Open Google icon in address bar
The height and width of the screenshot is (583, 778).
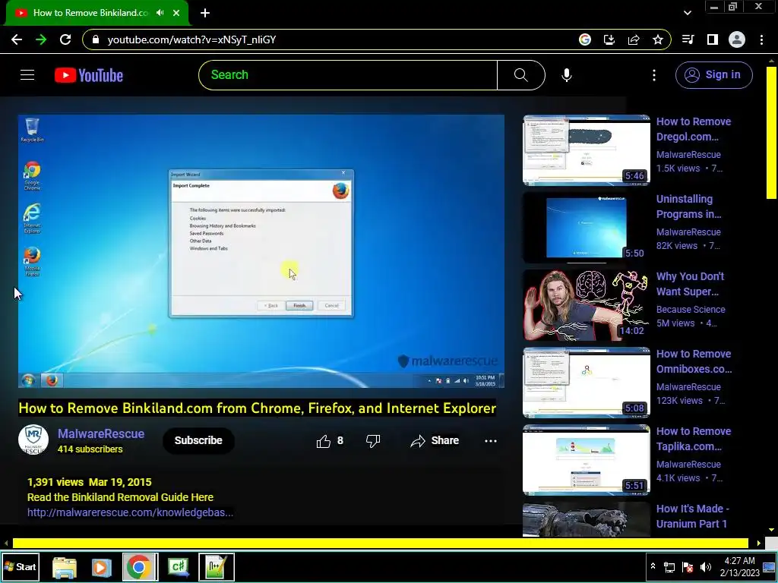tap(585, 39)
